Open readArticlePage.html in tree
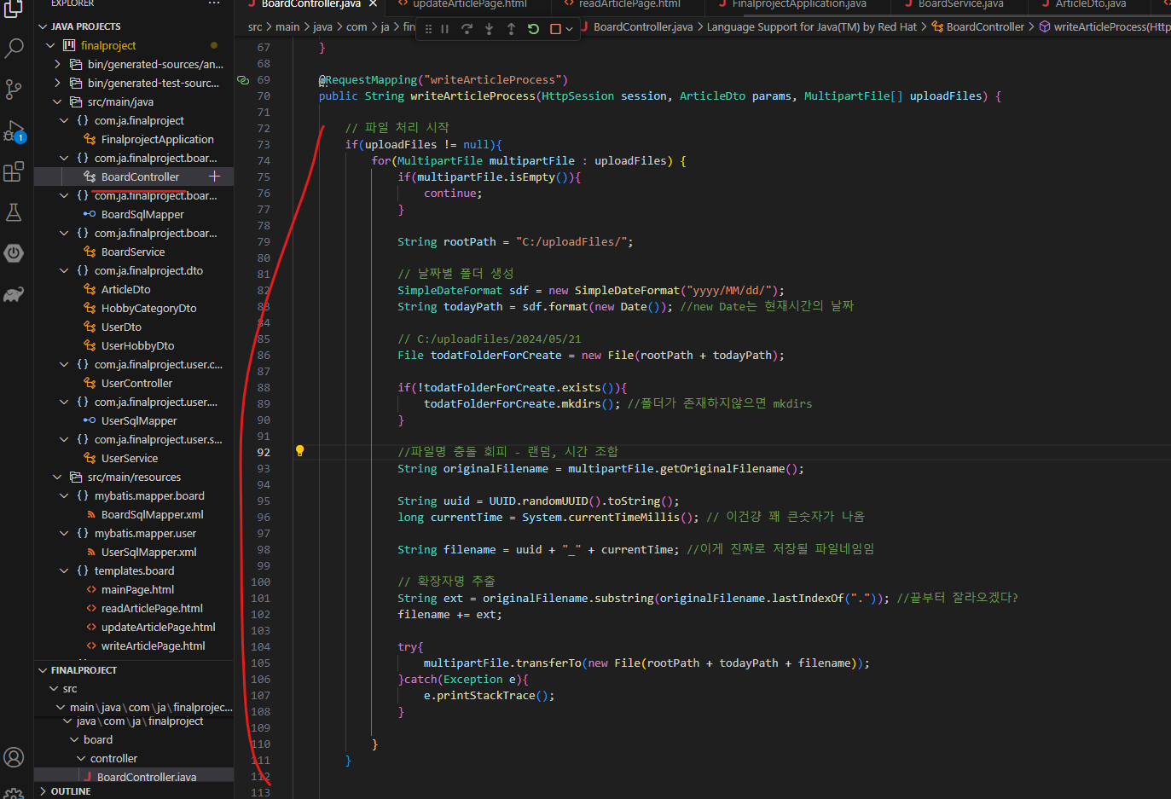The image size is (1171, 799). 152,608
